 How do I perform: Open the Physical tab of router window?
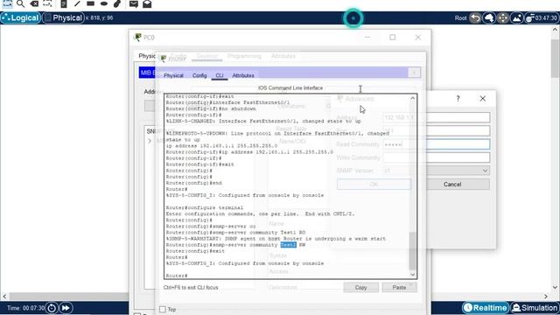(173, 76)
